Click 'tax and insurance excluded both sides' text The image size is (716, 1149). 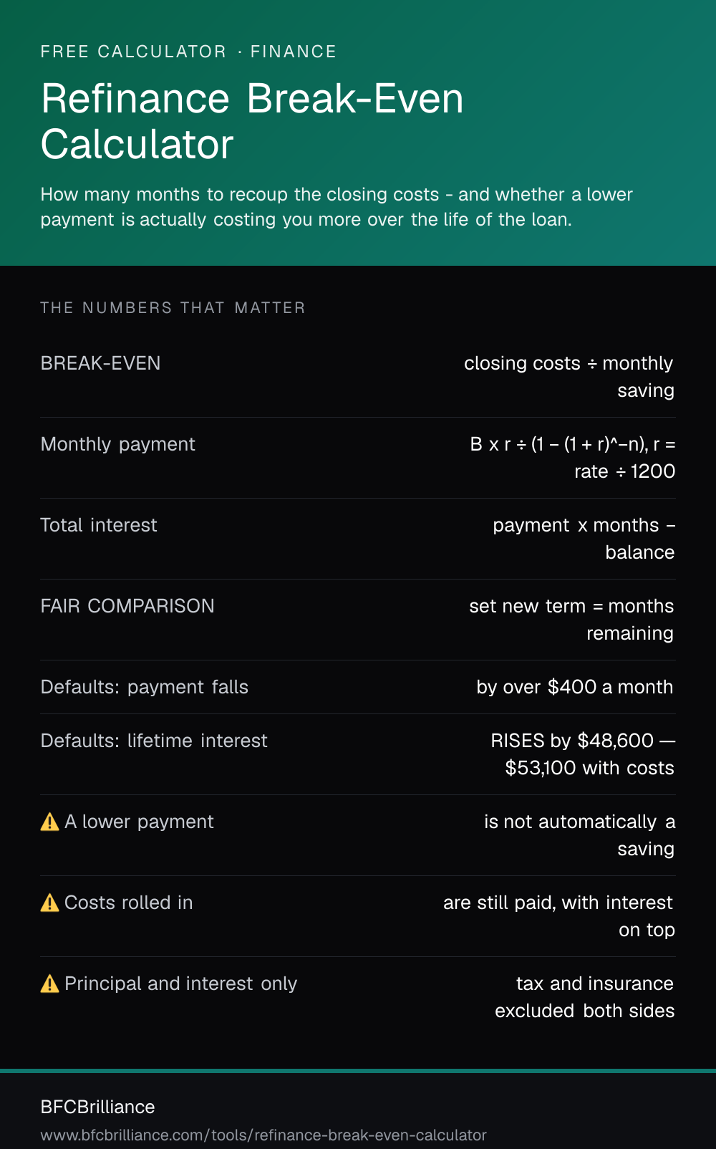(x=584, y=997)
